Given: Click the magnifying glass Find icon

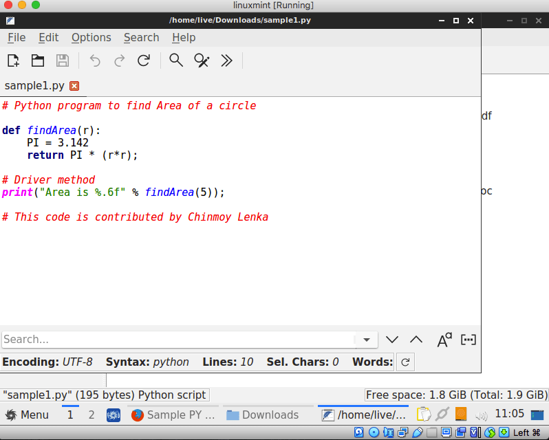Looking at the screenshot, I should tap(176, 60).
